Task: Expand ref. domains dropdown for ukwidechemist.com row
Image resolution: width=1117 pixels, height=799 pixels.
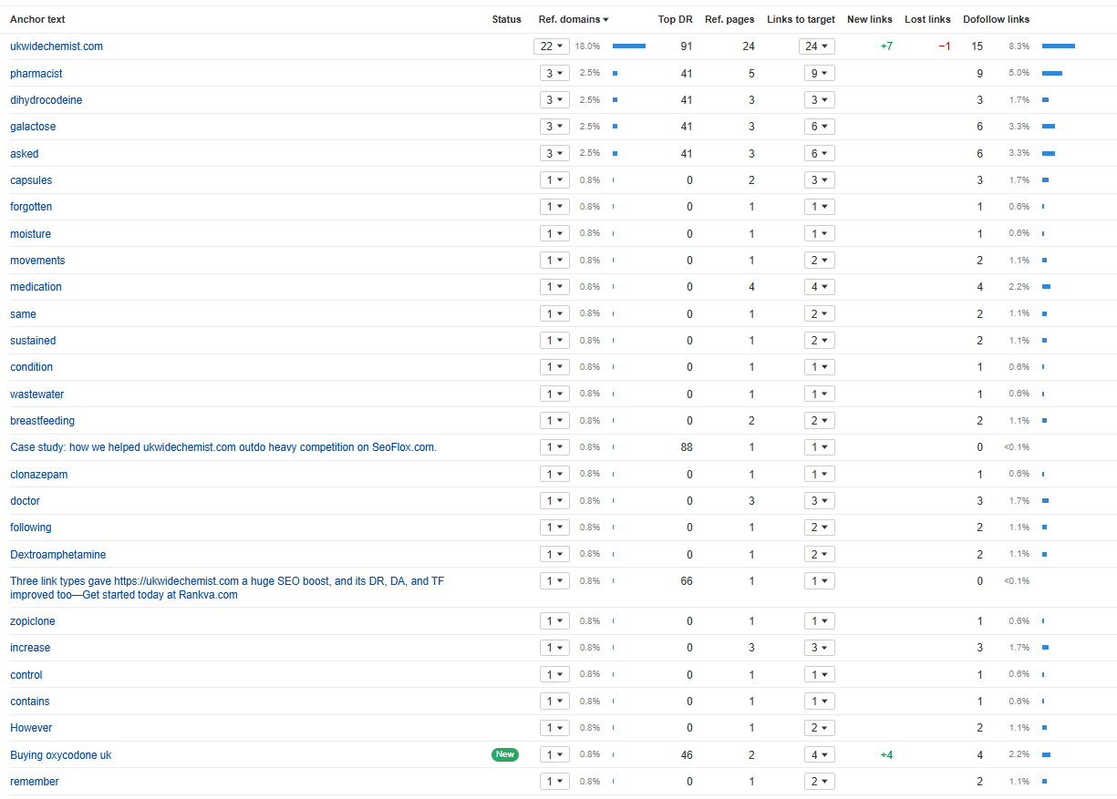Action: (x=552, y=46)
